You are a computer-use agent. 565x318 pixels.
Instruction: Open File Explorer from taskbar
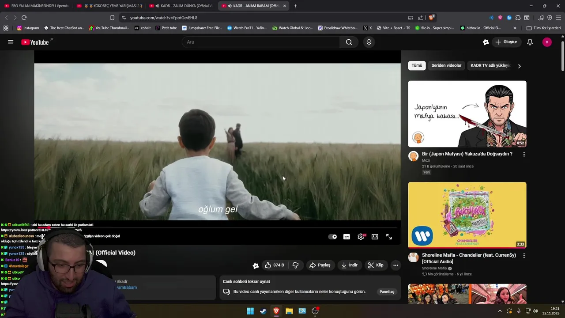[x=289, y=311]
